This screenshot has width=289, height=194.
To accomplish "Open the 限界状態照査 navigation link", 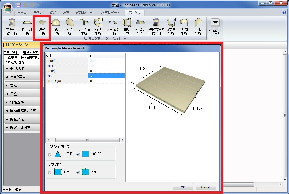I will click(14, 62).
